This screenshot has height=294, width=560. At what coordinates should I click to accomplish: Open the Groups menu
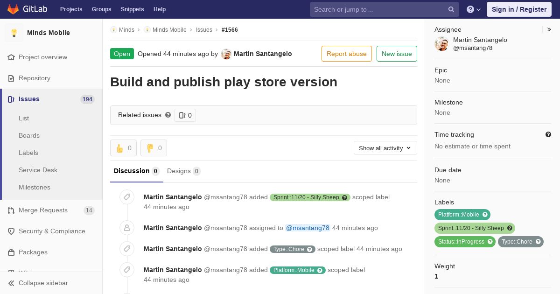pos(101,9)
